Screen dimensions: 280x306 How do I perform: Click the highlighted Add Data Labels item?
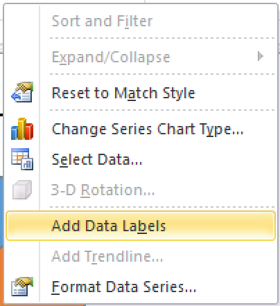pyautogui.click(x=141, y=226)
